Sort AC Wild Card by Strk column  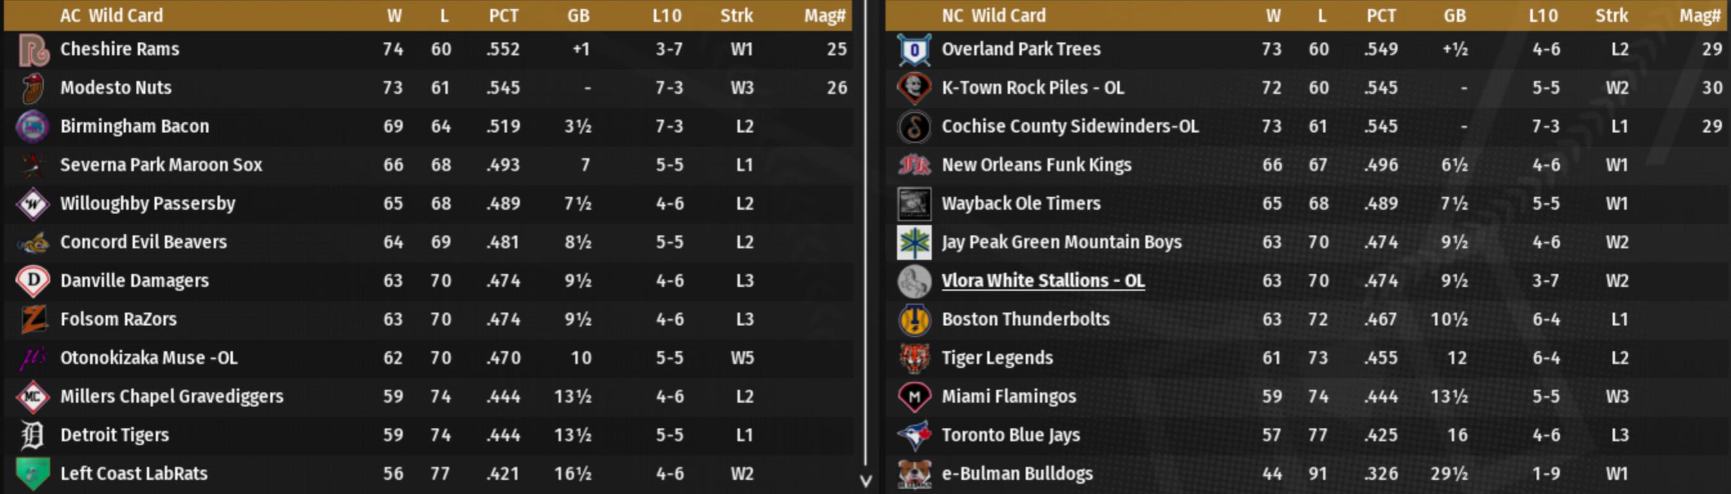736,15
